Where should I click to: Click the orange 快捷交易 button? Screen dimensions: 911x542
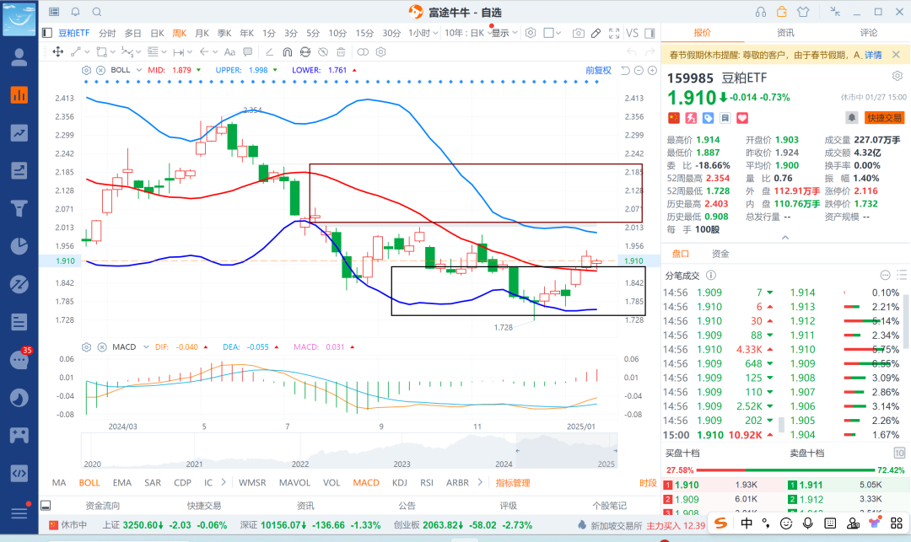click(x=885, y=118)
